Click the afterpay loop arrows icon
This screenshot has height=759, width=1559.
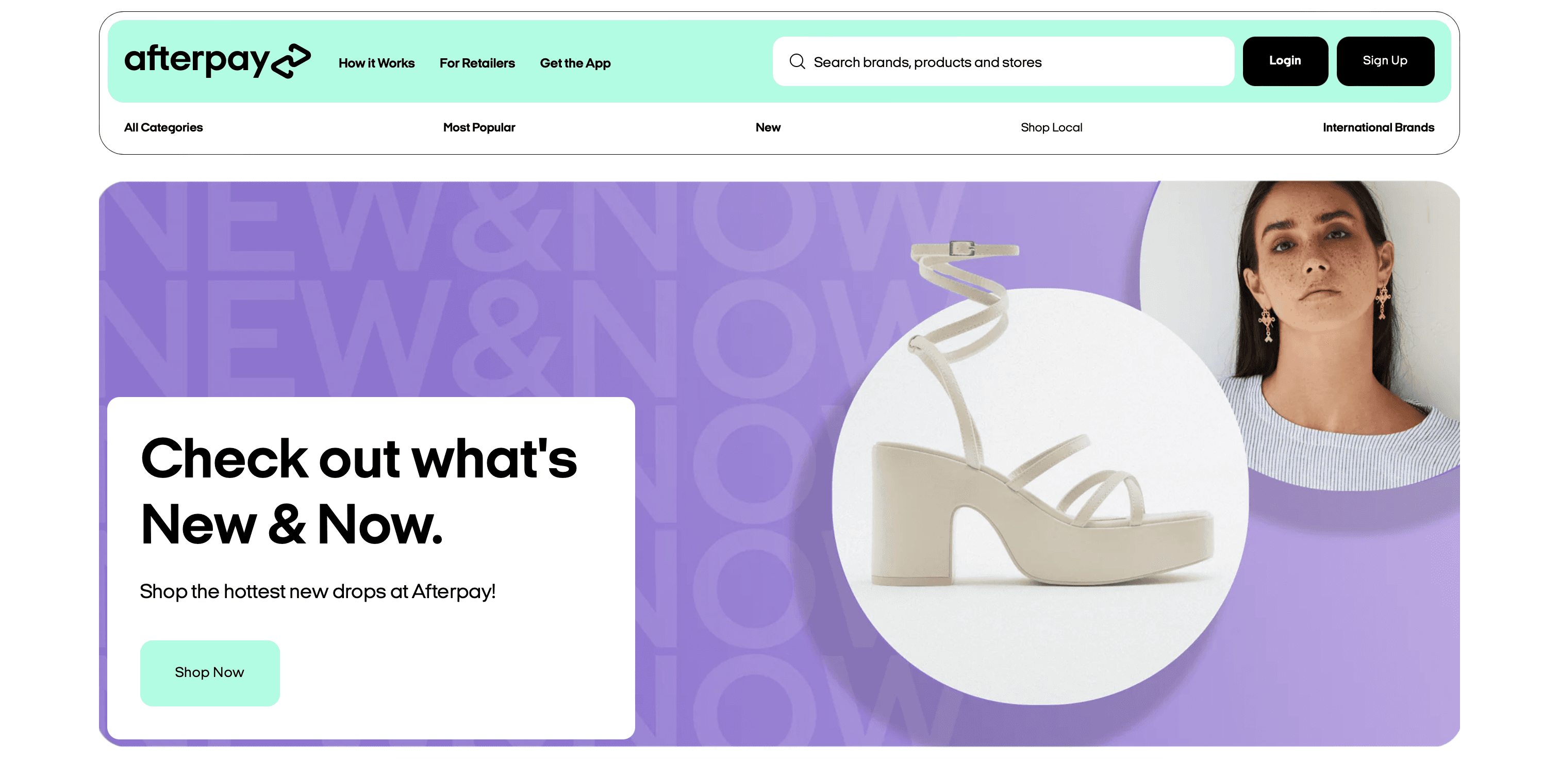pos(292,60)
